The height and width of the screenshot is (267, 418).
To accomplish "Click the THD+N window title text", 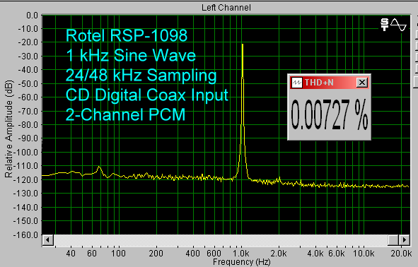I will (319, 83).
